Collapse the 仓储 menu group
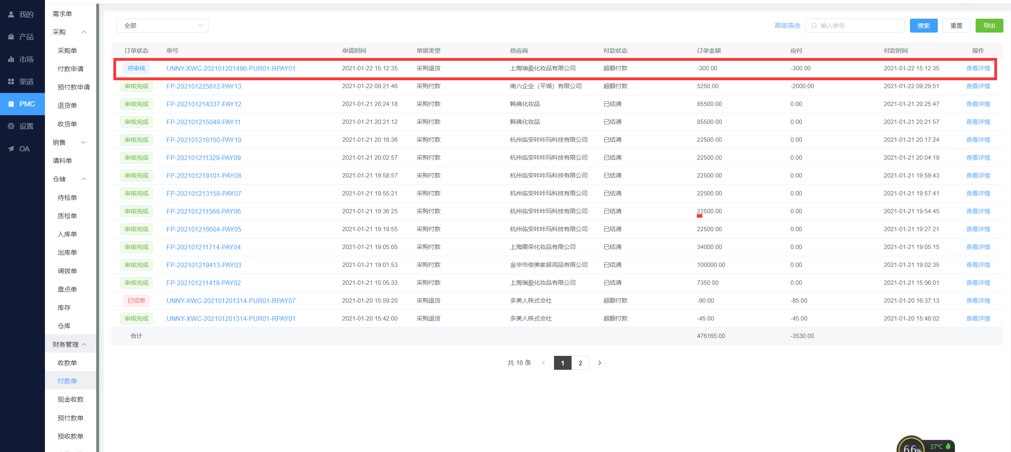 pyautogui.click(x=84, y=179)
